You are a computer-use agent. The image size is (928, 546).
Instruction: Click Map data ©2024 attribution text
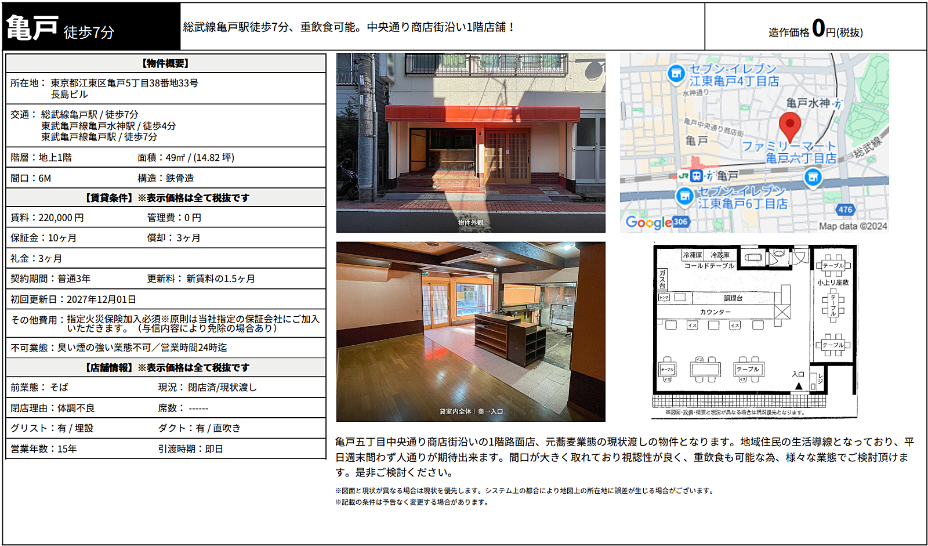coord(853,226)
